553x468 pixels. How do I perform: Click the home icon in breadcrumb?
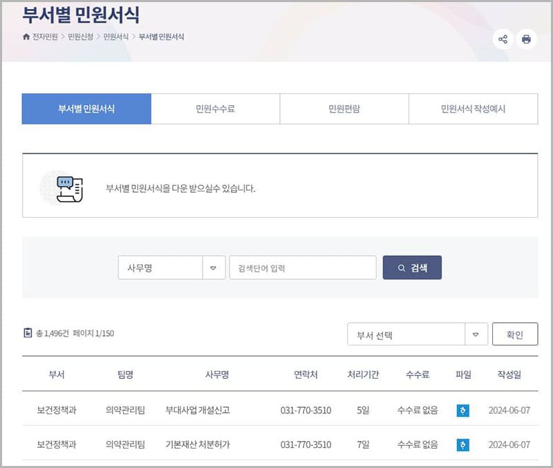pyautogui.click(x=26, y=37)
